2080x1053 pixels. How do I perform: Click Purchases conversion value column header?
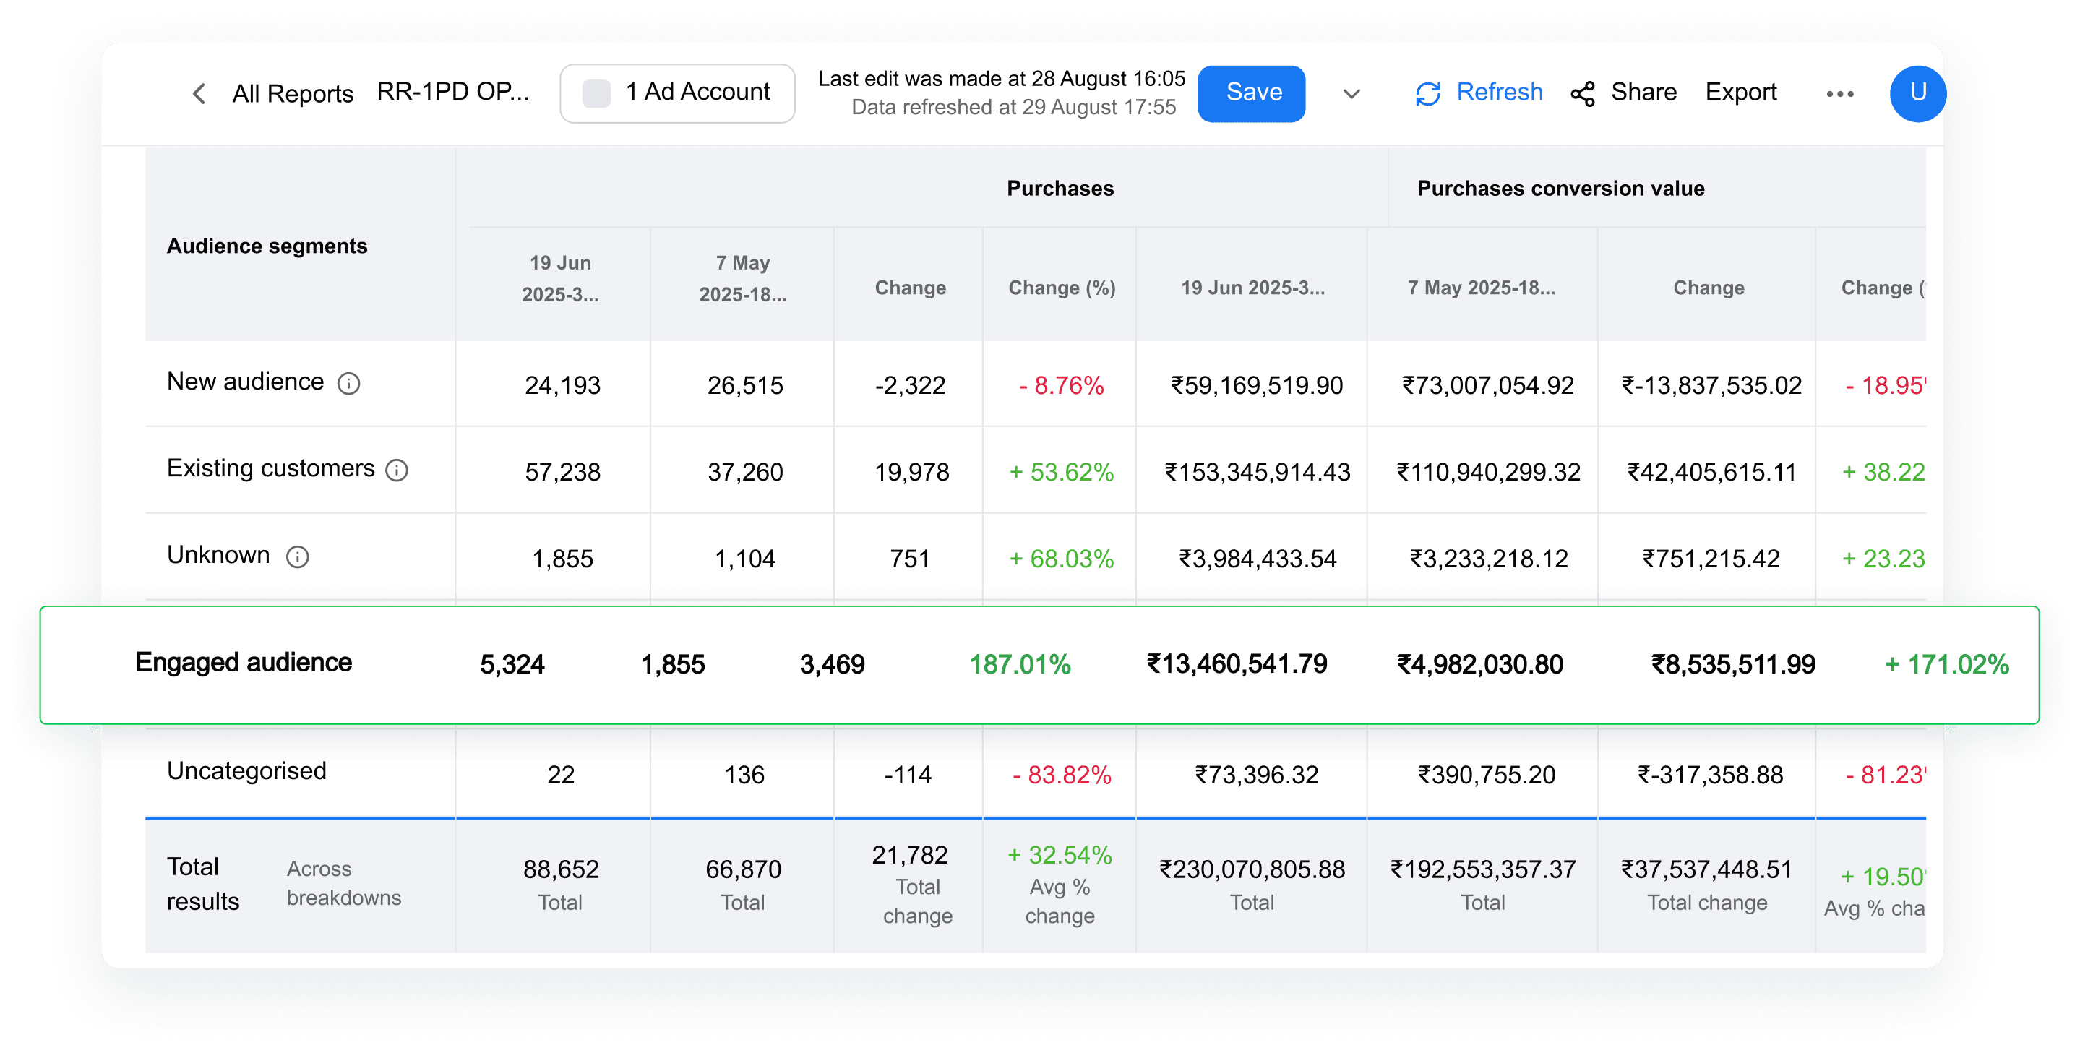1560,188
